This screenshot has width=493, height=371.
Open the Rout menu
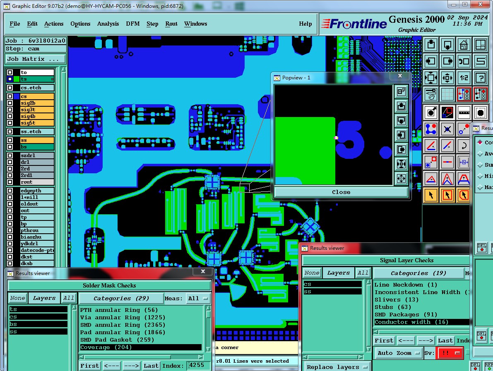171,24
